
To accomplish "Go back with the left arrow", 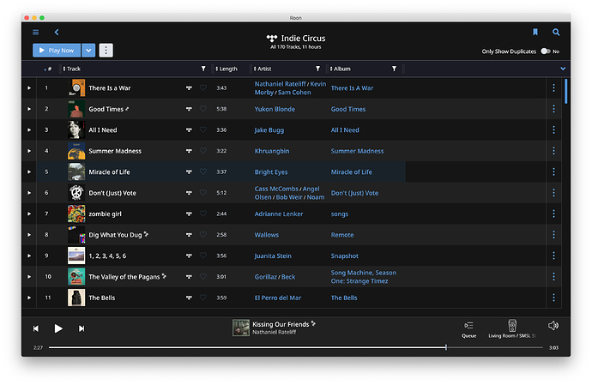I will 57,32.
